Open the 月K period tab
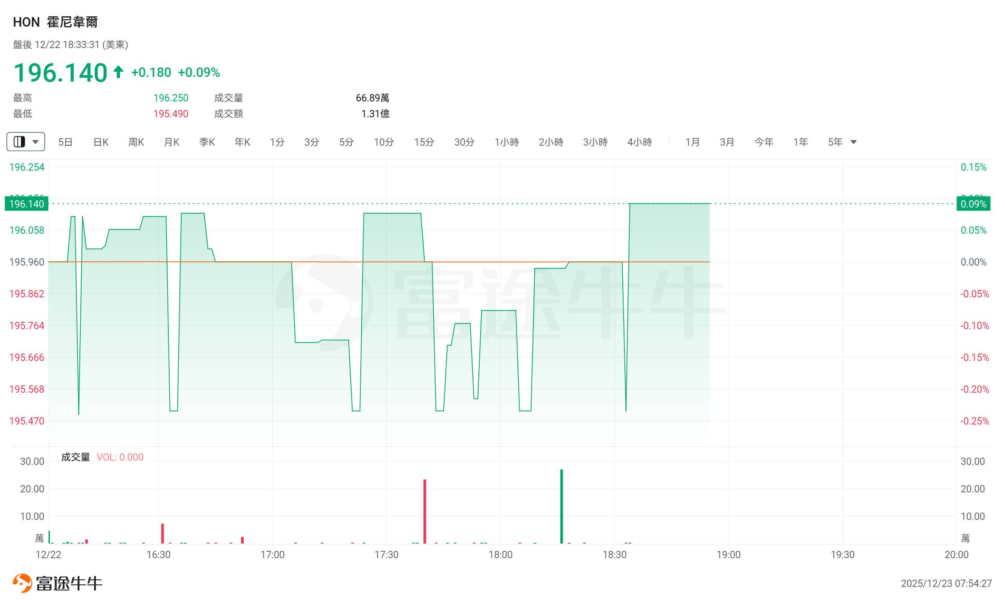Image resolution: width=1005 pixels, height=605 pixels. [172, 142]
